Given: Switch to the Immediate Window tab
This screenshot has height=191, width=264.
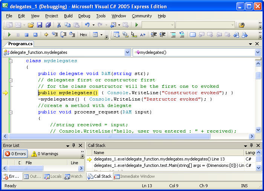Looking at the screenshot, I should 134,176.
